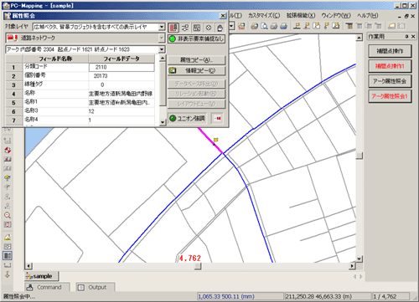Click the bottom anchor pin icon in left toolbar
419x302 pixels.
pos(8,274)
